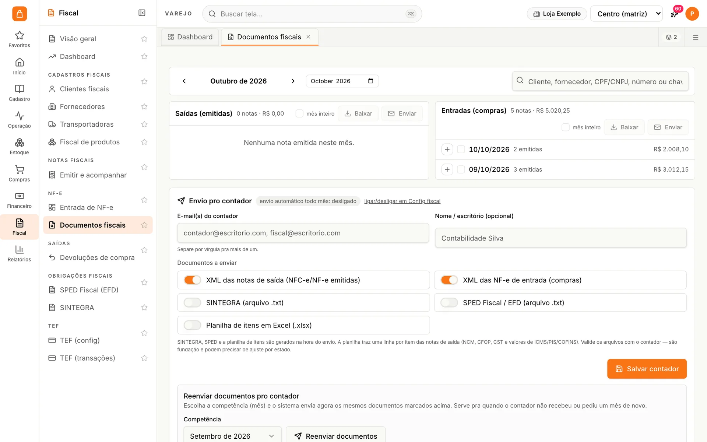Open notifications with badge 60
This screenshot has height=442, width=707.
click(x=674, y=14)
